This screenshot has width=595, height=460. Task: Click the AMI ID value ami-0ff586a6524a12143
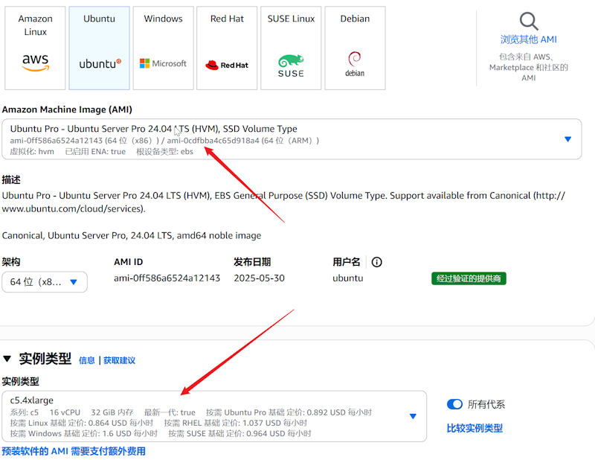(x=167, y=278)
